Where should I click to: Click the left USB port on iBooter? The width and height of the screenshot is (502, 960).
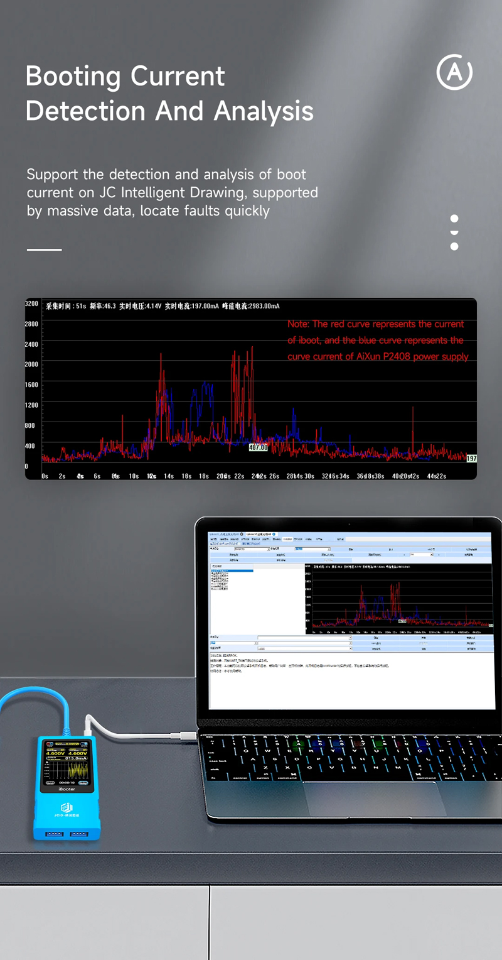[55, 834]
